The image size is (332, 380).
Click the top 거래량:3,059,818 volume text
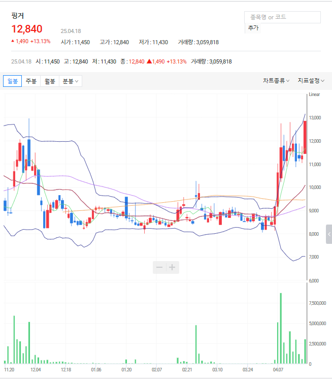click(x=198, y=42)
